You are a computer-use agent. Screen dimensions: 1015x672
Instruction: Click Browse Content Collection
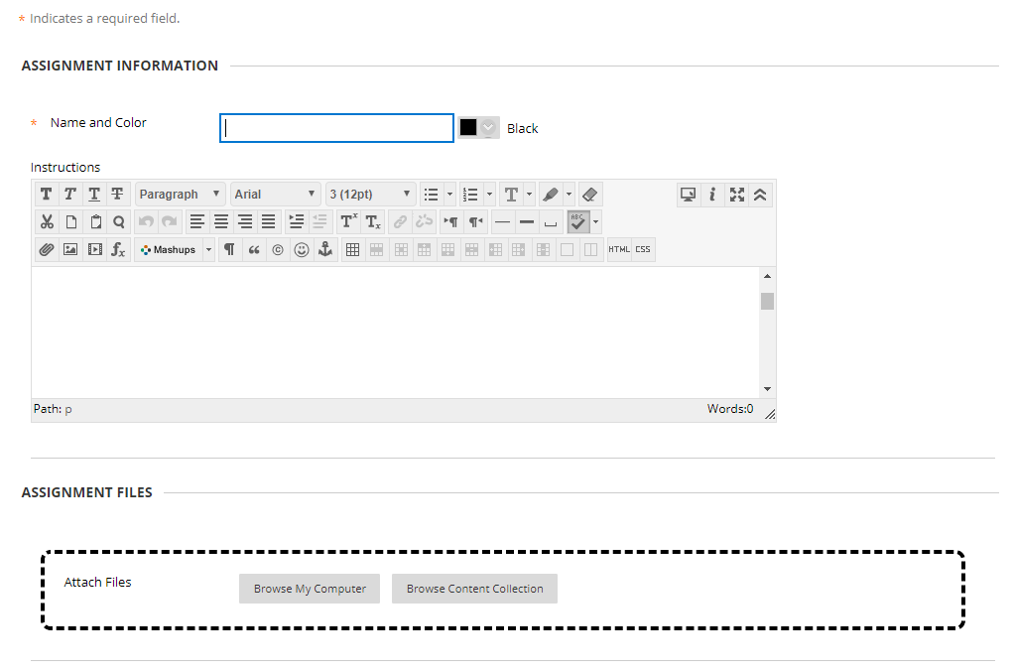coord(474,589)
